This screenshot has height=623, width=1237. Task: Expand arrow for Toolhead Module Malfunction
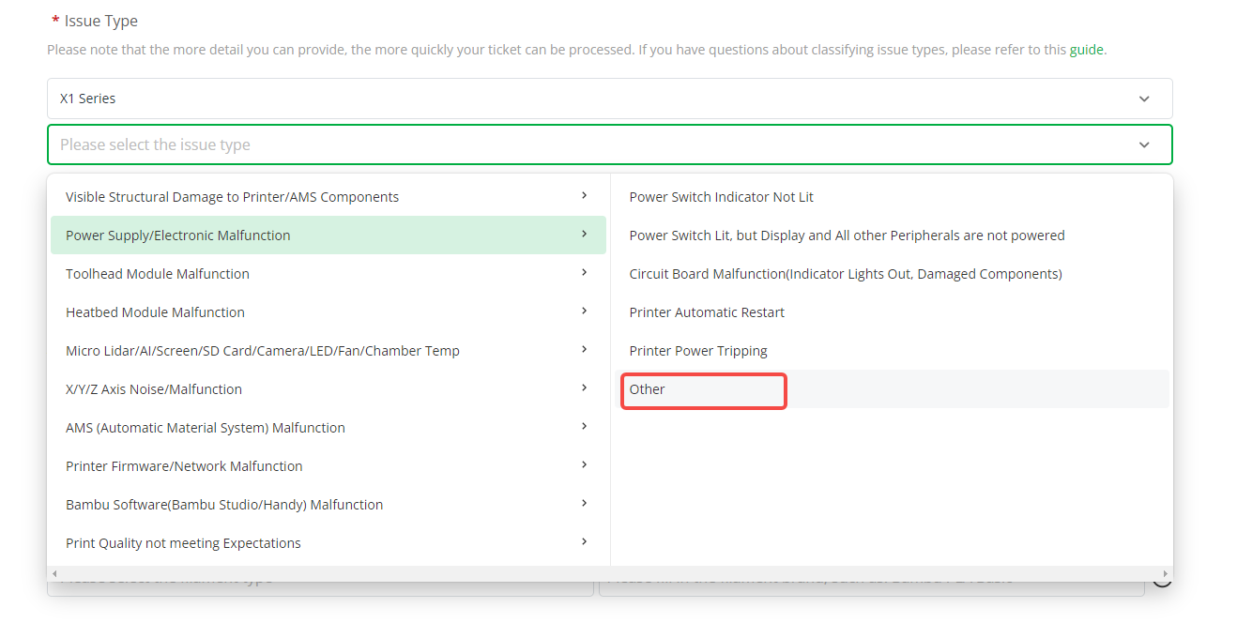[x=584, y=272]
